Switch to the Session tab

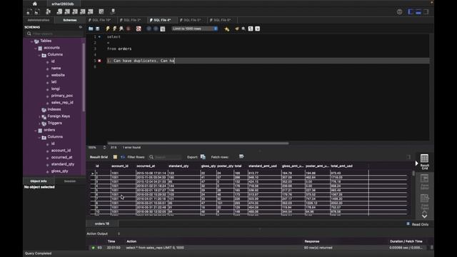point(70,181)
